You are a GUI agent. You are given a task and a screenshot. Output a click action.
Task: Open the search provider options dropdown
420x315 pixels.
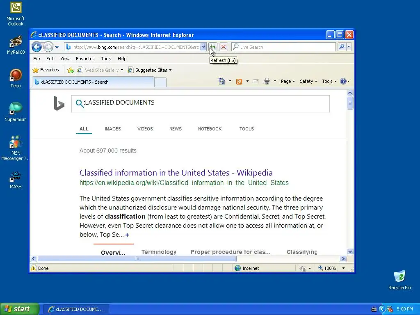(x=349, y=47)
